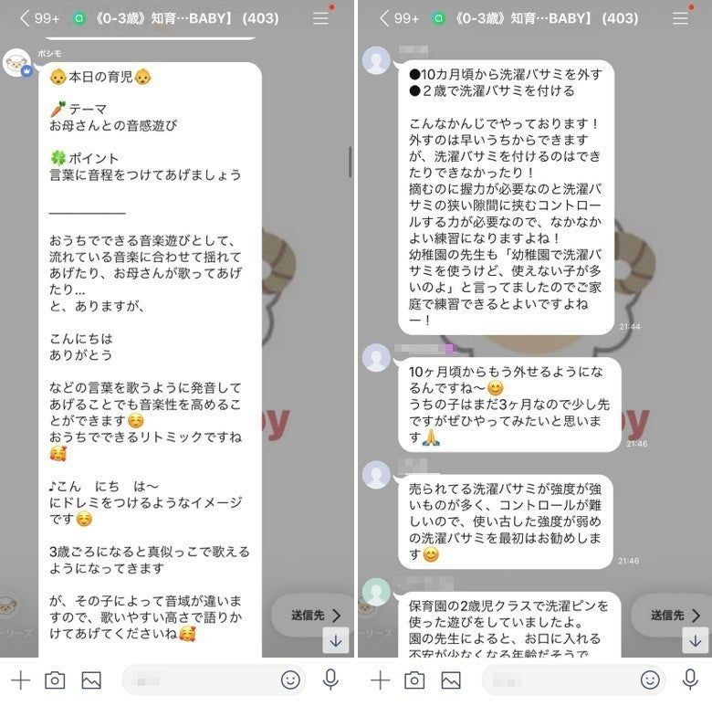Screen dimensions: 712x716
Task: Focus the right chat message input field
Action: click(x=560, y=680)
